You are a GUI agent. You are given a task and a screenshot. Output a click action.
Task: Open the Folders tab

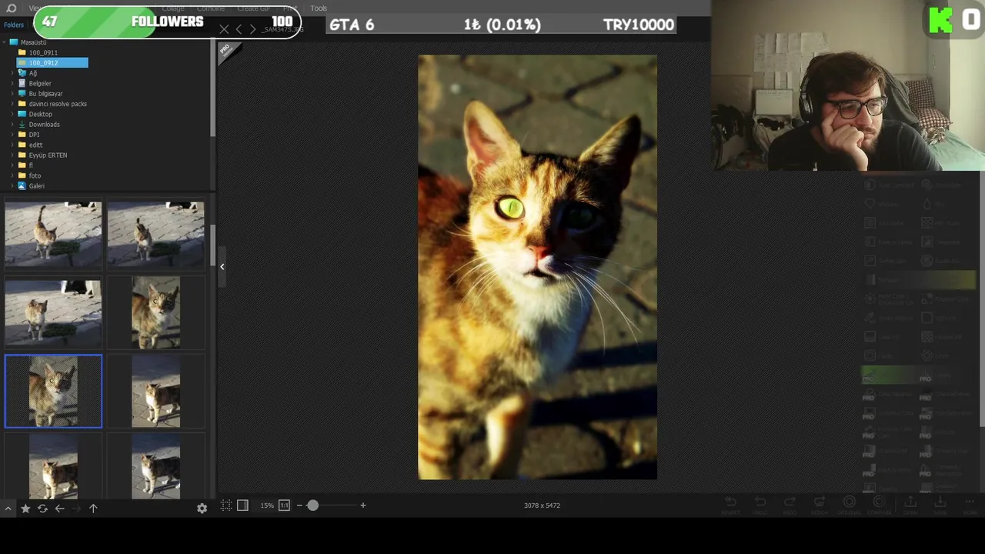coord(14,25)
